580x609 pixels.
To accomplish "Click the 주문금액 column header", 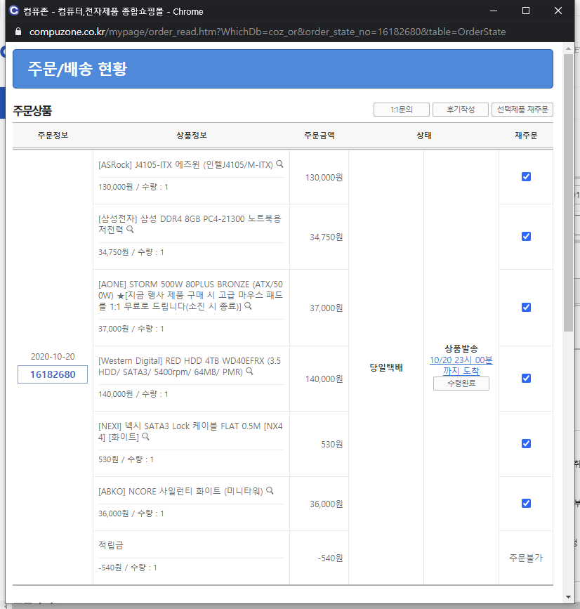I will tap(319, 135).
